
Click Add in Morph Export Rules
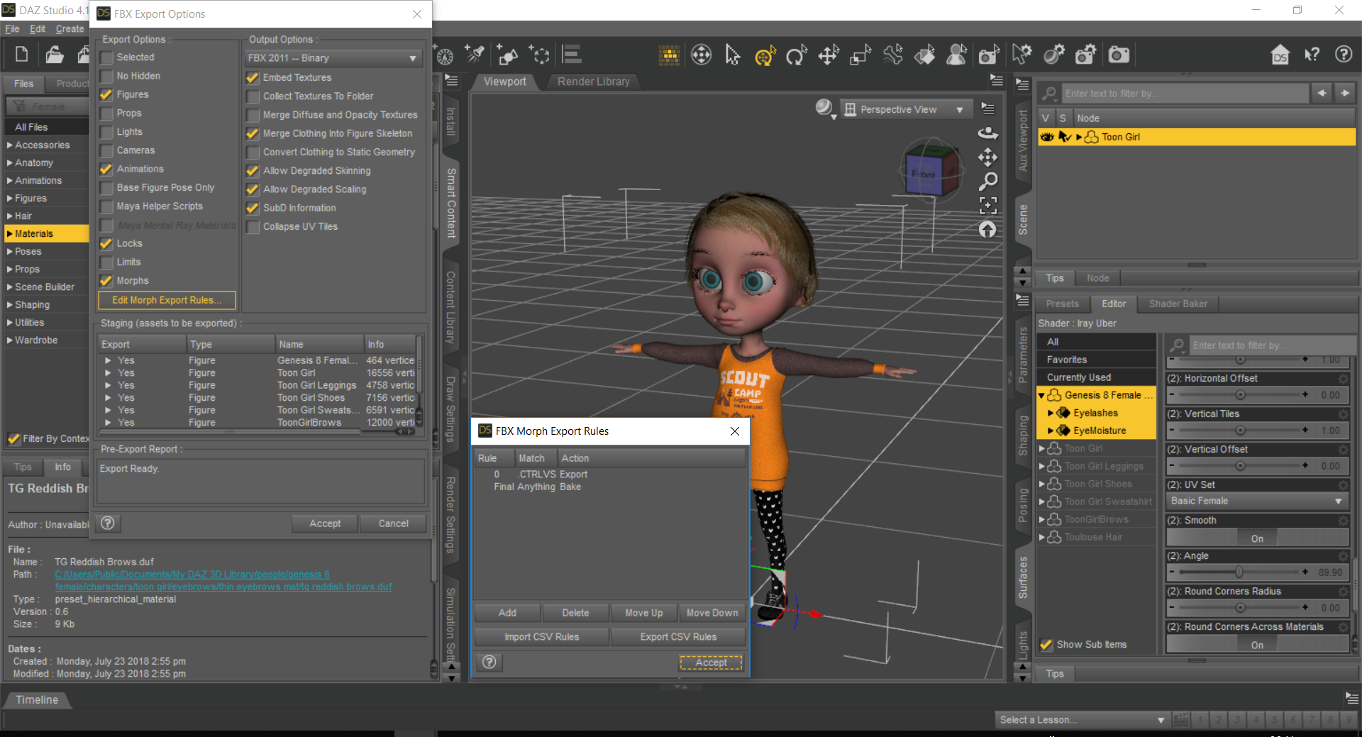(507, 613)
